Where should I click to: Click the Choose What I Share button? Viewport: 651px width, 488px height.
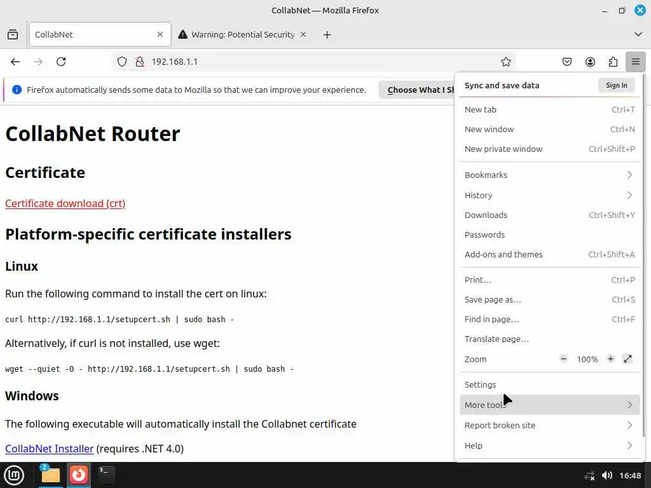point(417,90)
